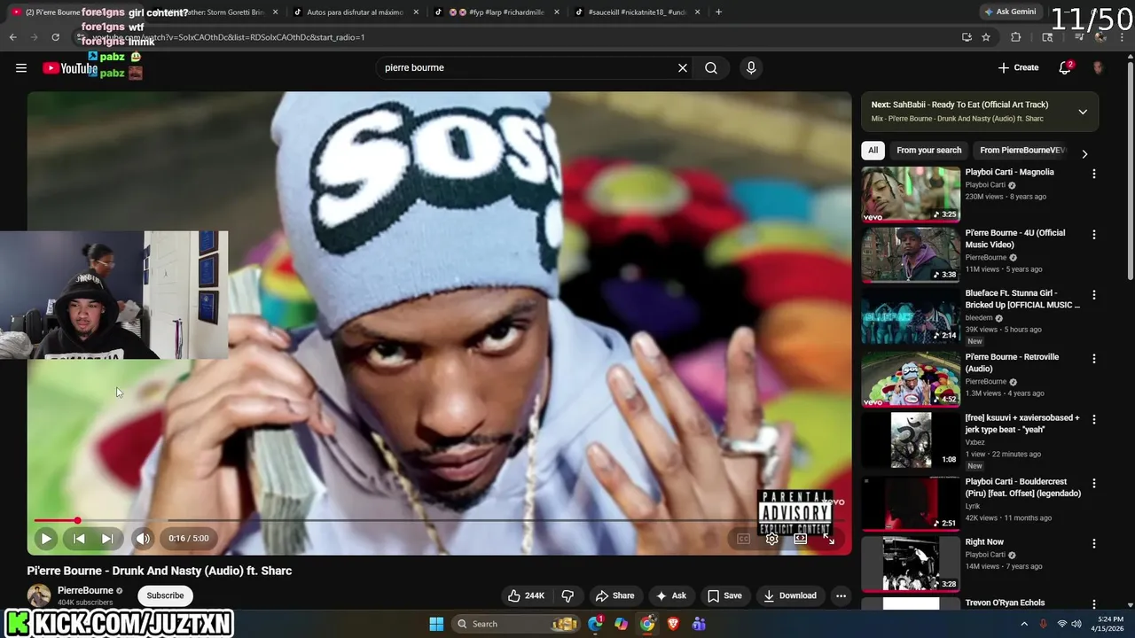Save the video to a playlist
Viewport: 1135px width, 638px height.
724,595
